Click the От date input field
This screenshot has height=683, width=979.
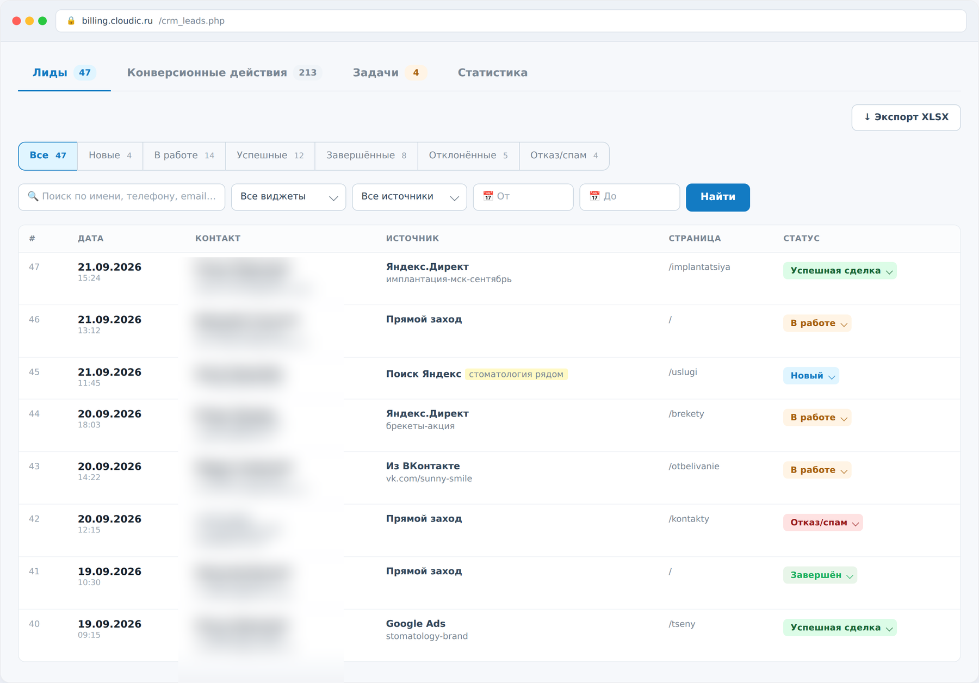(x=523, y=197)
